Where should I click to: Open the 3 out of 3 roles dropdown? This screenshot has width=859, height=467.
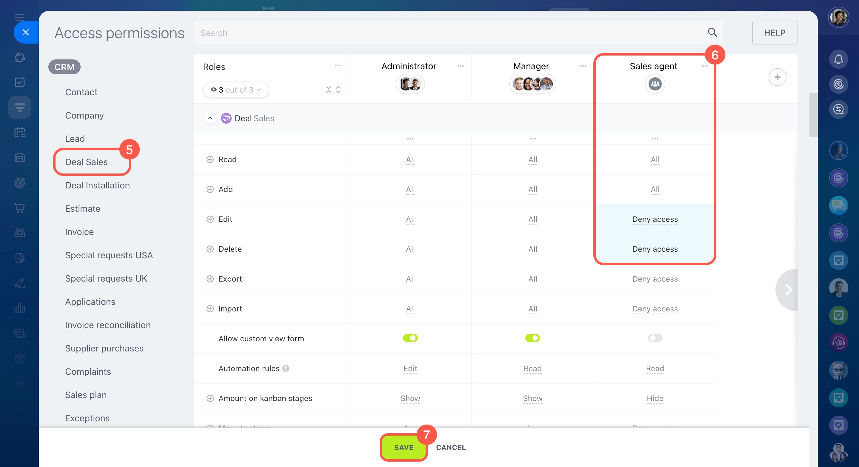236,90
